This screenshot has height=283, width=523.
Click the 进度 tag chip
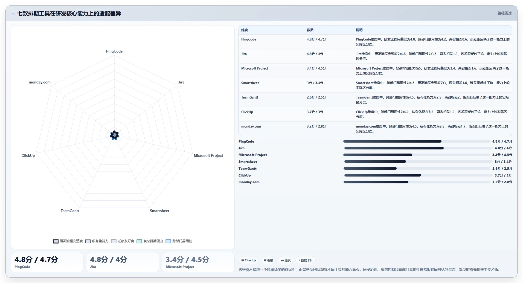click(286, 260)
